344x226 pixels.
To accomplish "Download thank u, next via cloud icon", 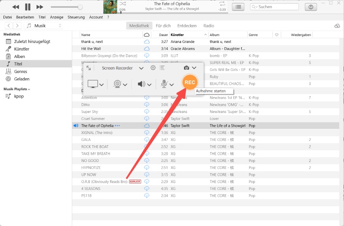I will coord(147,42).
